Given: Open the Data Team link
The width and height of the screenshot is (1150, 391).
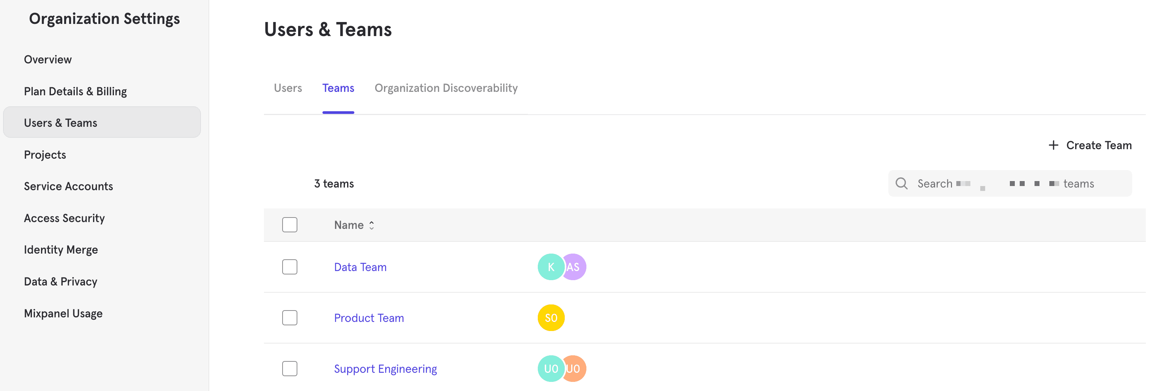Looking at the screenshot, I should pyautogui.click(x=360, y=267).
